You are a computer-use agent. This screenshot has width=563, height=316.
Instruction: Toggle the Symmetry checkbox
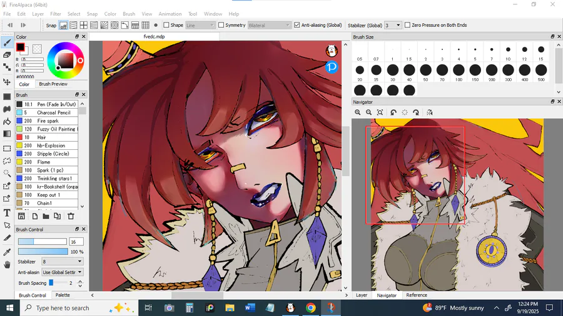(221, 25)
